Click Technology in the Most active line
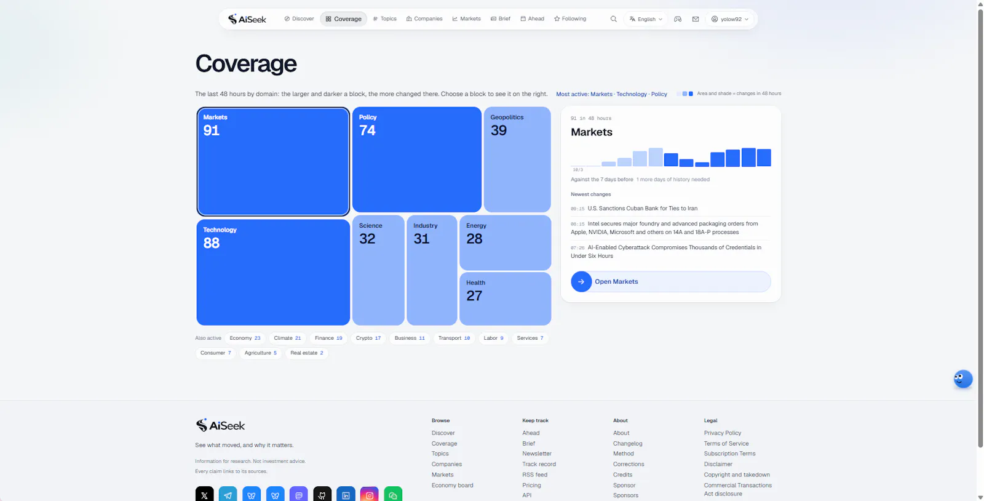Image resolution: width=984 pixels, height=501 pixels. [x=632, y=94]
